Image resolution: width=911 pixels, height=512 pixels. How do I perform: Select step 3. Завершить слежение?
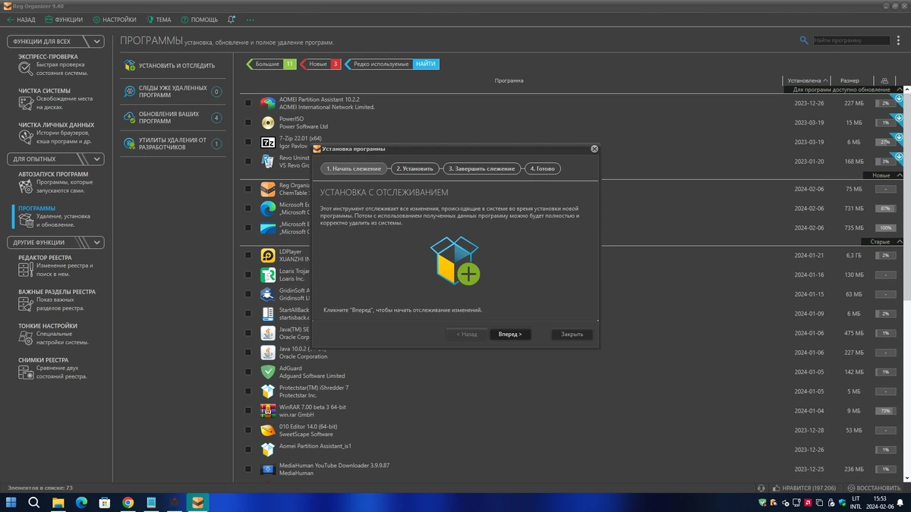(x=481, y=168)
